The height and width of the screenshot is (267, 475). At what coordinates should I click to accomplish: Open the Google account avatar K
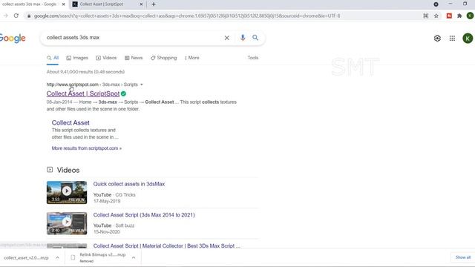click(x=468, y=39)
